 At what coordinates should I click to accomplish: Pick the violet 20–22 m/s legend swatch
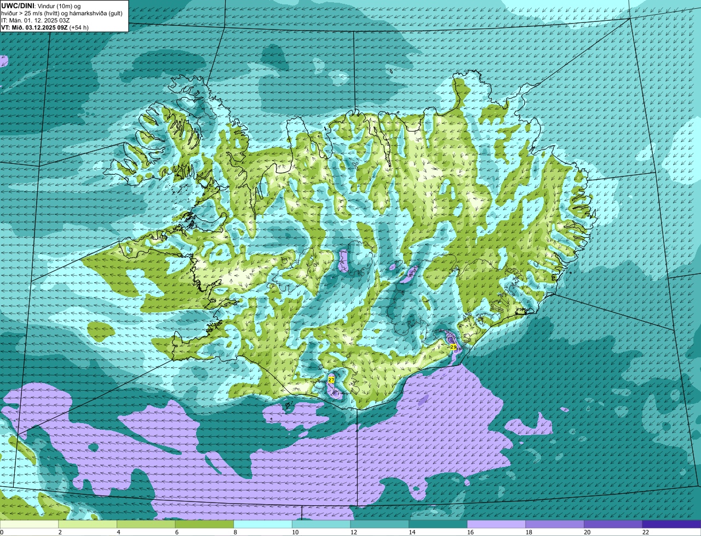click(613, 524)
